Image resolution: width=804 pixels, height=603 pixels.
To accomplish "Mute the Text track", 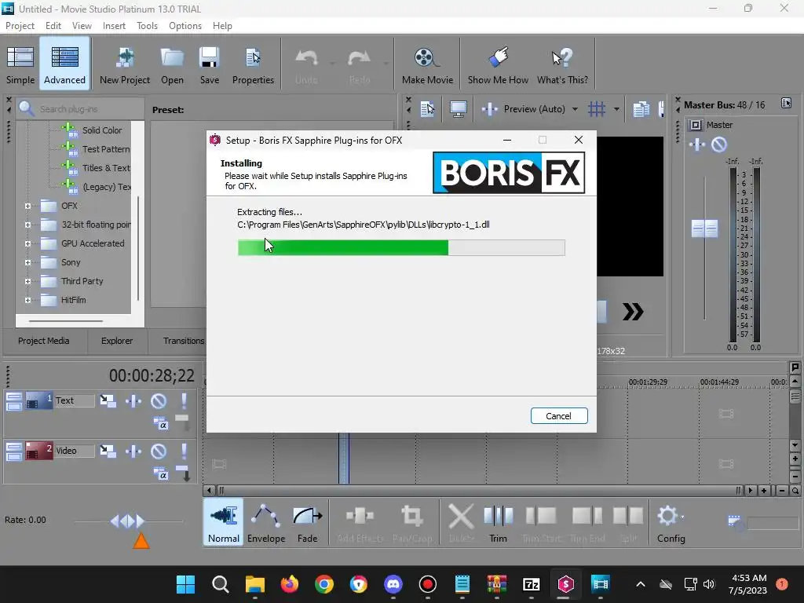I will [159, 400].
